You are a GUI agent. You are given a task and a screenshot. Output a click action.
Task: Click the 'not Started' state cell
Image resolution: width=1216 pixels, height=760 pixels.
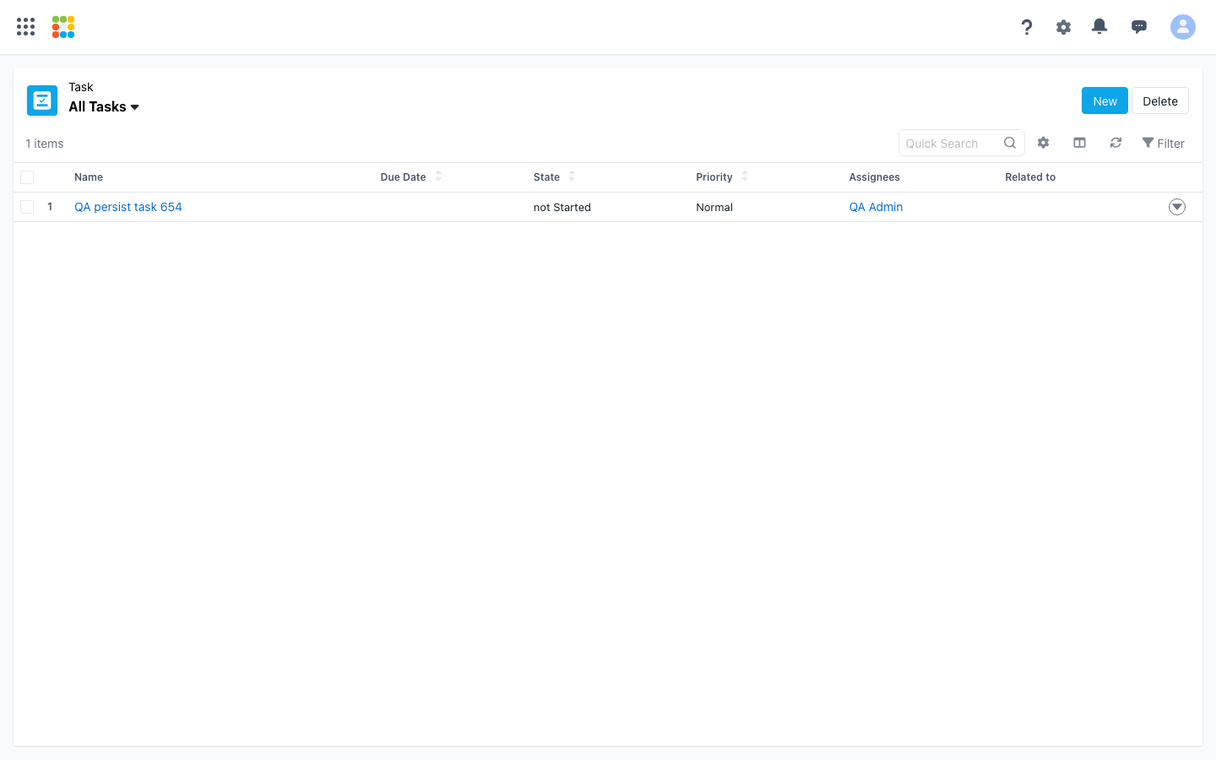point(562,208)
